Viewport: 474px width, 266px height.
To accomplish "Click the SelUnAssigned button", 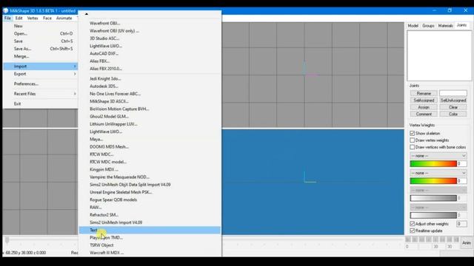I will [453, 100].
